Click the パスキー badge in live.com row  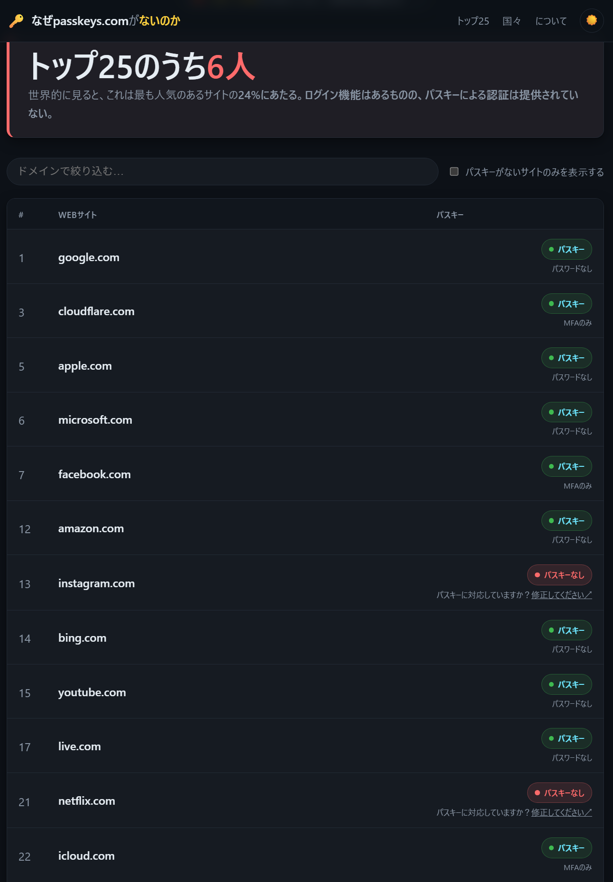567,738
